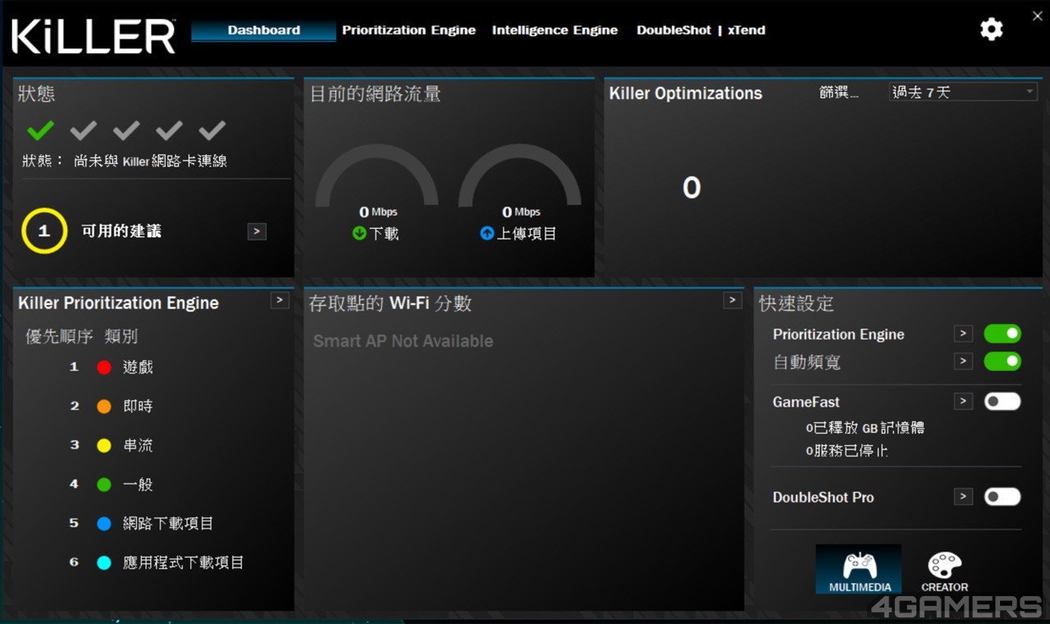This screenshot has width=1050, height=624.
Task: Click the blue upload arrow icon
Action: click(x=487, y=234)
